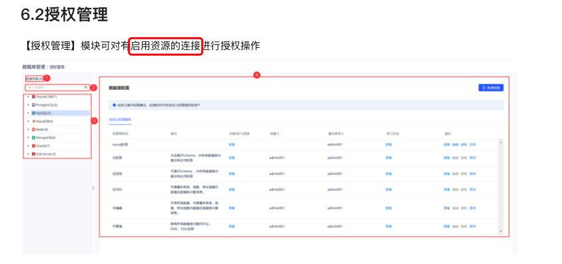The width and height of the screenshot is (562, 264).
Task: Select Oracle(7) in the resource tree
Action: pos(43,146)
